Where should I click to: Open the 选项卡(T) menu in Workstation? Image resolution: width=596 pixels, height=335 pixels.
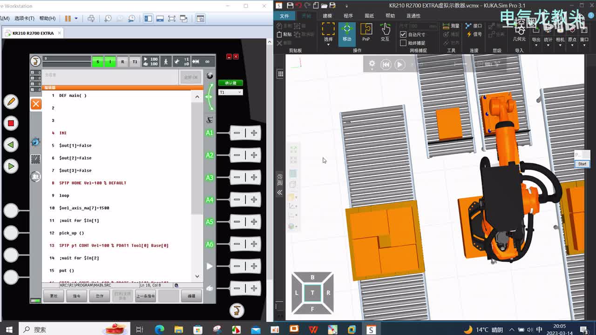pyautogui.click(x=24, y=19)
